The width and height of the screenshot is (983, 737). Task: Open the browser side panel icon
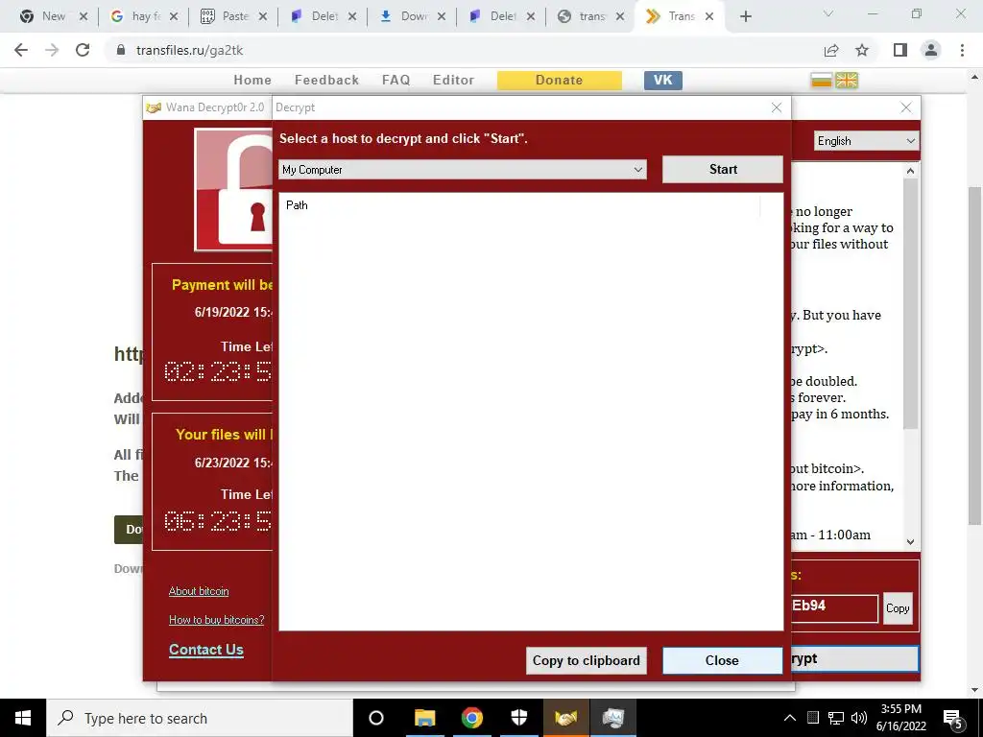point(900,50)
